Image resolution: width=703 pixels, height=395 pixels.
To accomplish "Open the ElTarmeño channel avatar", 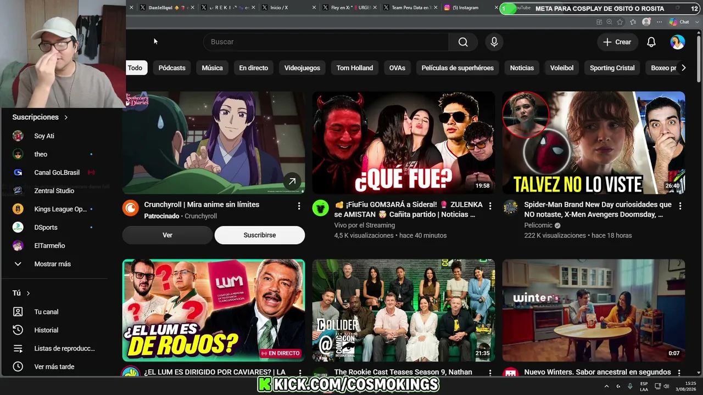I will click(18, 246).
